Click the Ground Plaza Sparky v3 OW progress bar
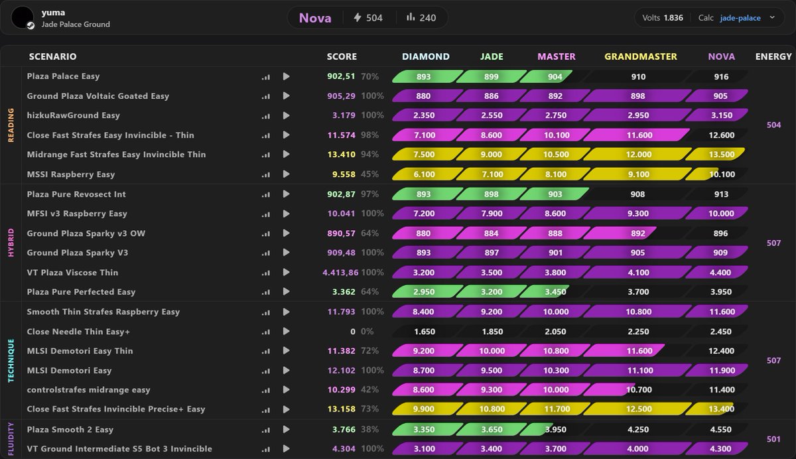Image resolution: width=796 pixels, height=459 pixels. coord(570,233)
